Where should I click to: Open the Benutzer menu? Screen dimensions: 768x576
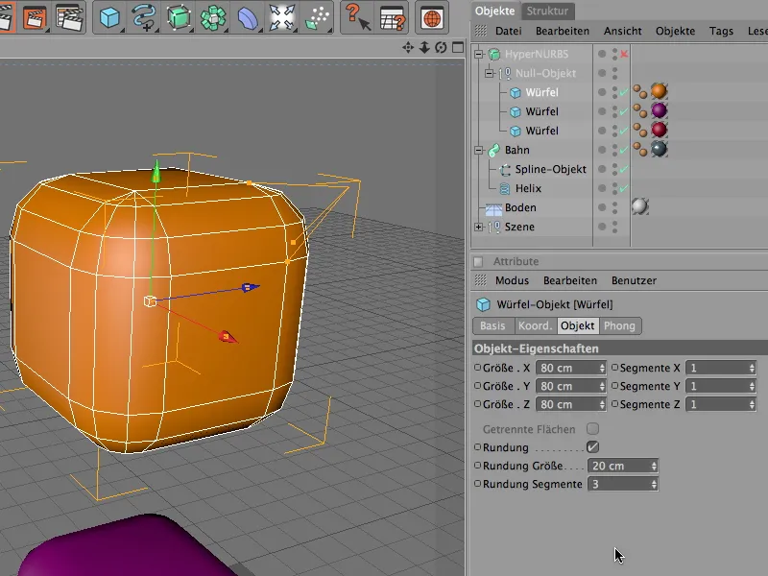(x=634, y=280)
